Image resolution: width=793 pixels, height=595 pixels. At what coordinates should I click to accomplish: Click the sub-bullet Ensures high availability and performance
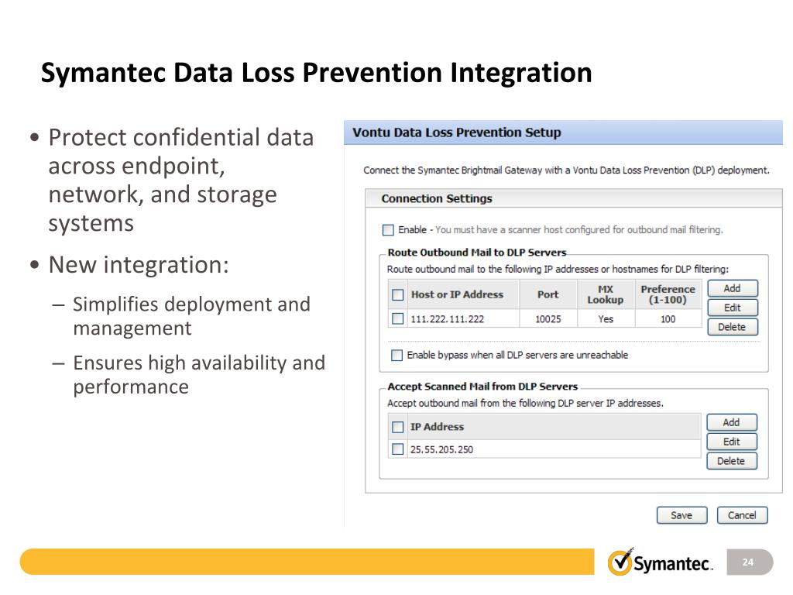point(199,375)
